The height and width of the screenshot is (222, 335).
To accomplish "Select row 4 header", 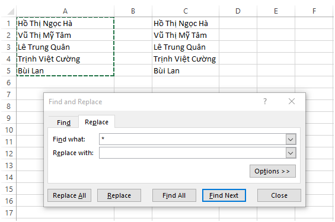I will point(8,59).
